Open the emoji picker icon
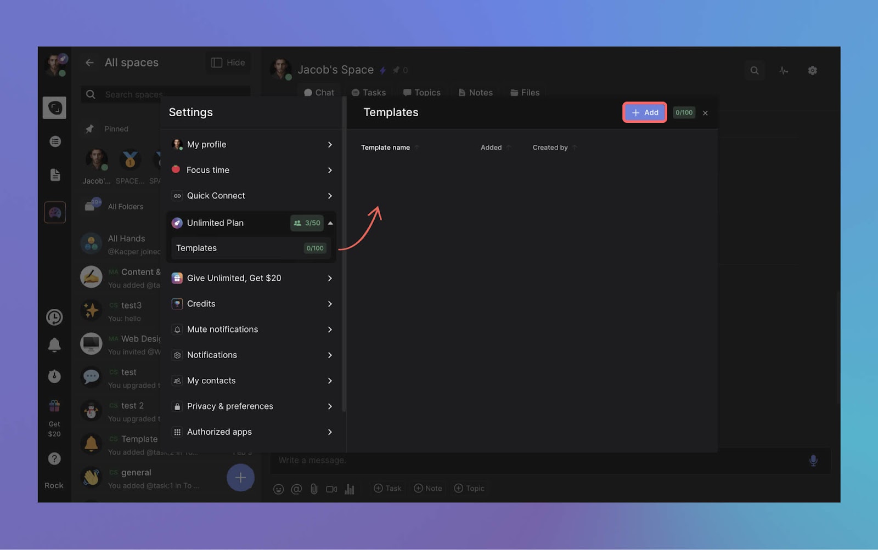Viewport: 878px width, 550px height. point(279,489)
